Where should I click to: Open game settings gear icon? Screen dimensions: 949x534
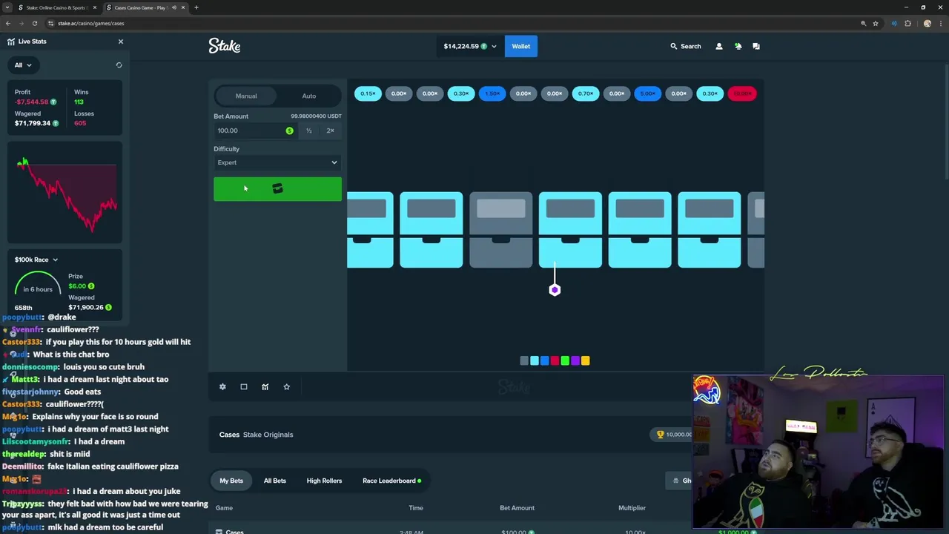click(x=222, y=386)
